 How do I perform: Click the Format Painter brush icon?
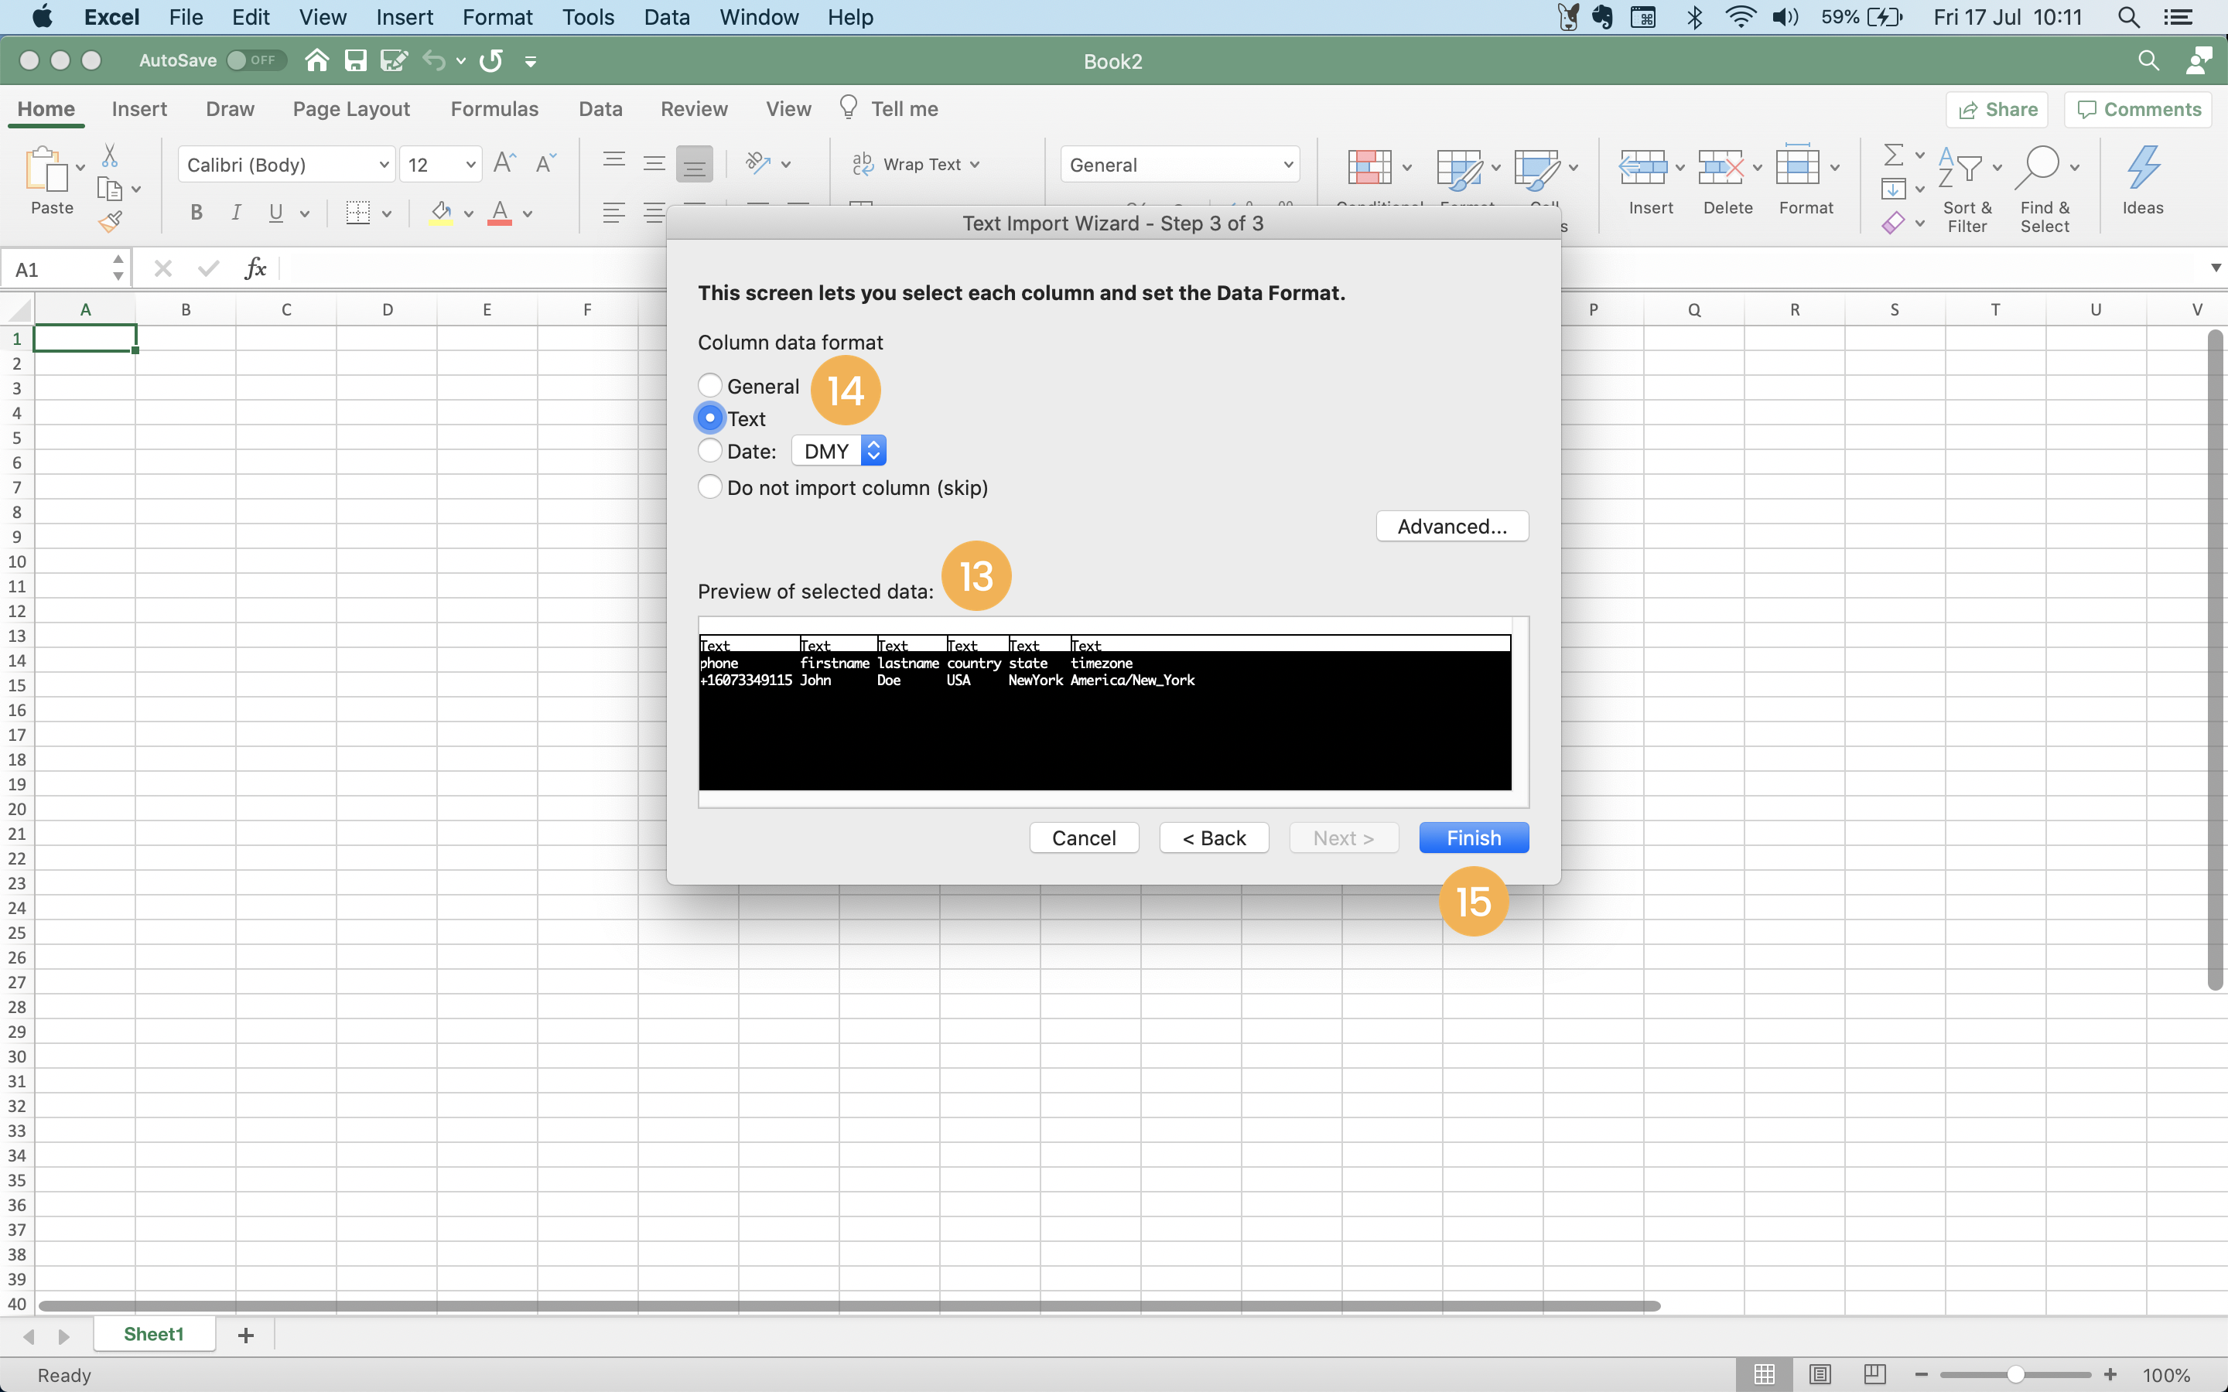(110, 222)
